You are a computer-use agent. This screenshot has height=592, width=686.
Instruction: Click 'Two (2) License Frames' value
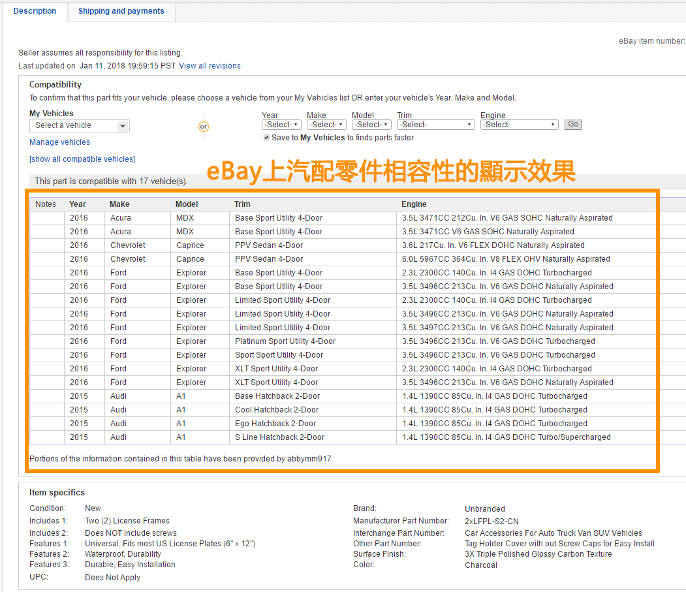127,521
